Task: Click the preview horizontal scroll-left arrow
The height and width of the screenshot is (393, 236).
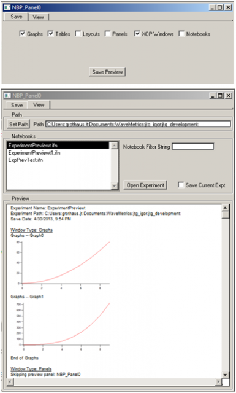Action: pos(10,382)
